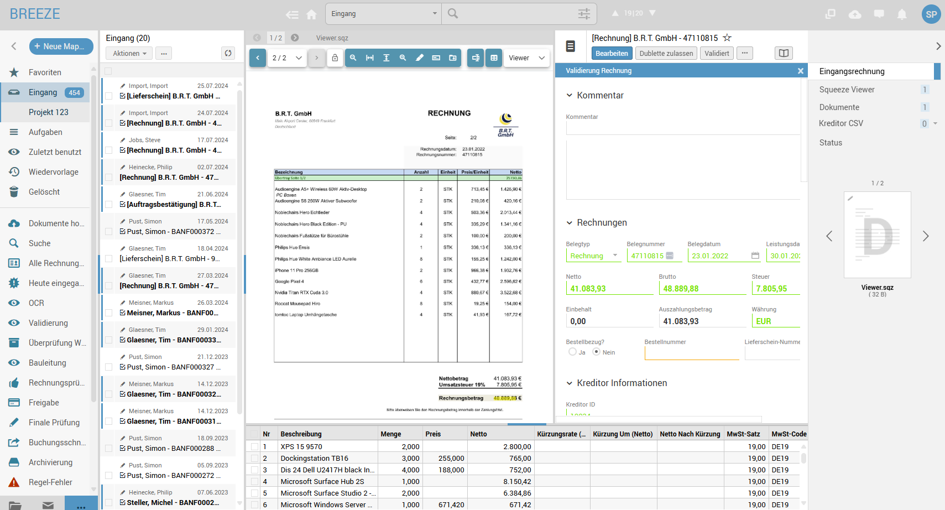
Task: Open the Belegtyp Rechnung dropdown
Action: (593, 256)
